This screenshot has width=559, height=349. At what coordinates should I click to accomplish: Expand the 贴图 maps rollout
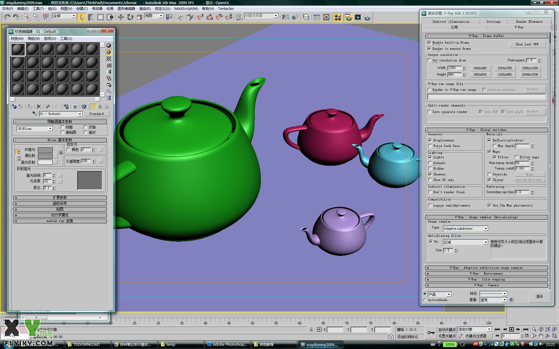click(x=60, y=209)
